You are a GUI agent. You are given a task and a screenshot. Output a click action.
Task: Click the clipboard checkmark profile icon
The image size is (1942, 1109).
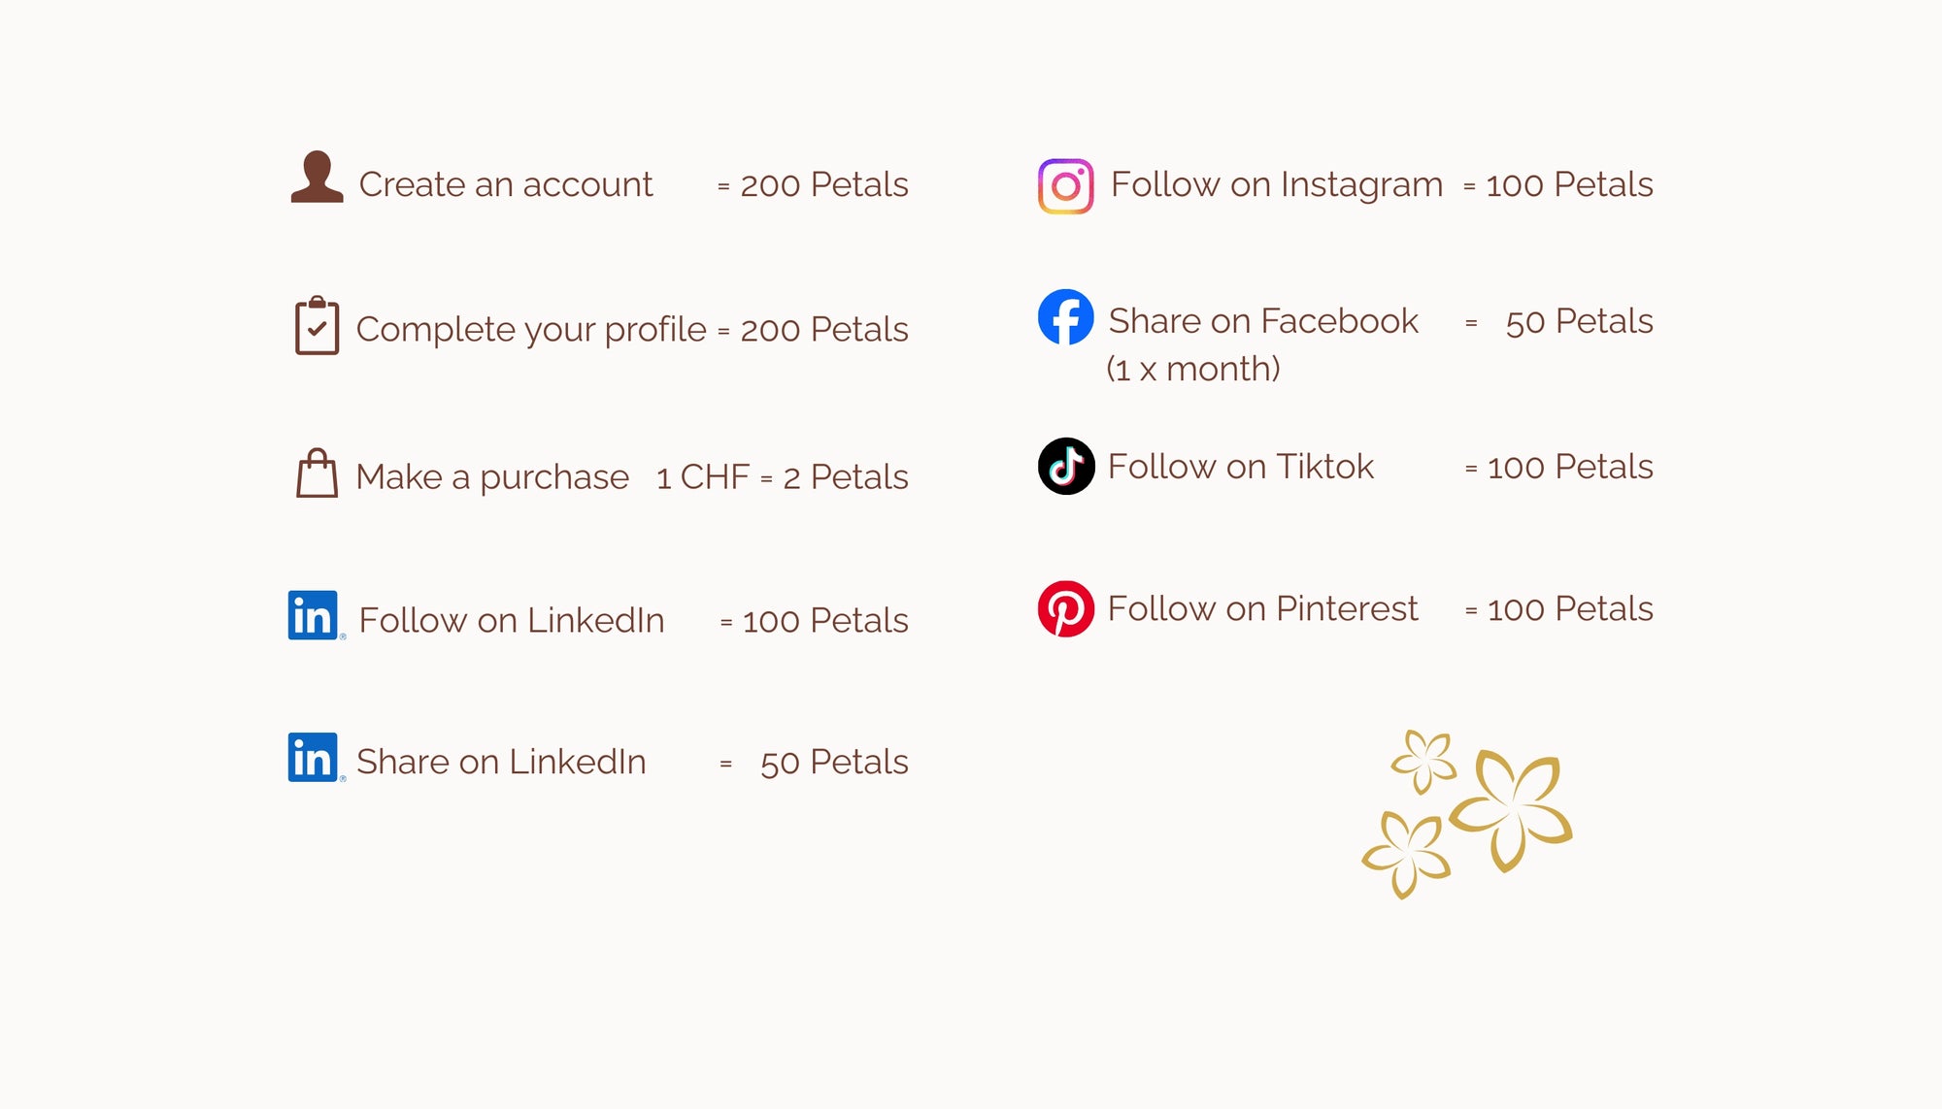pos(317,326)
